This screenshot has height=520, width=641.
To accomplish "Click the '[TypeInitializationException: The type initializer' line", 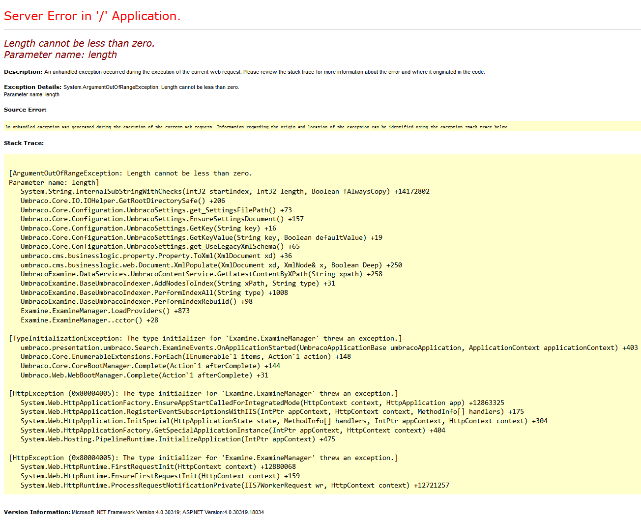I will tap(205, 338).
